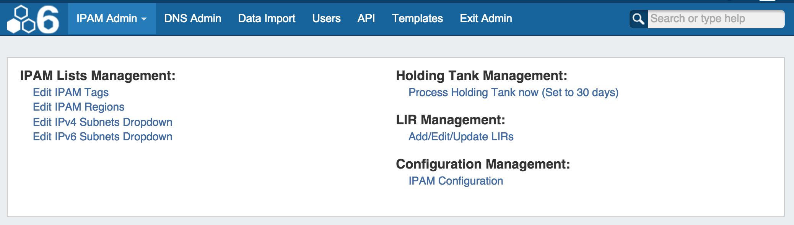Screen dimensions: 794x225
Task: Click the magnifying glass search icon
Action: tap(638, 19)
